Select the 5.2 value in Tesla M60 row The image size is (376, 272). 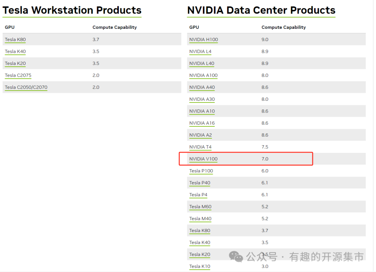pos(265,207)
